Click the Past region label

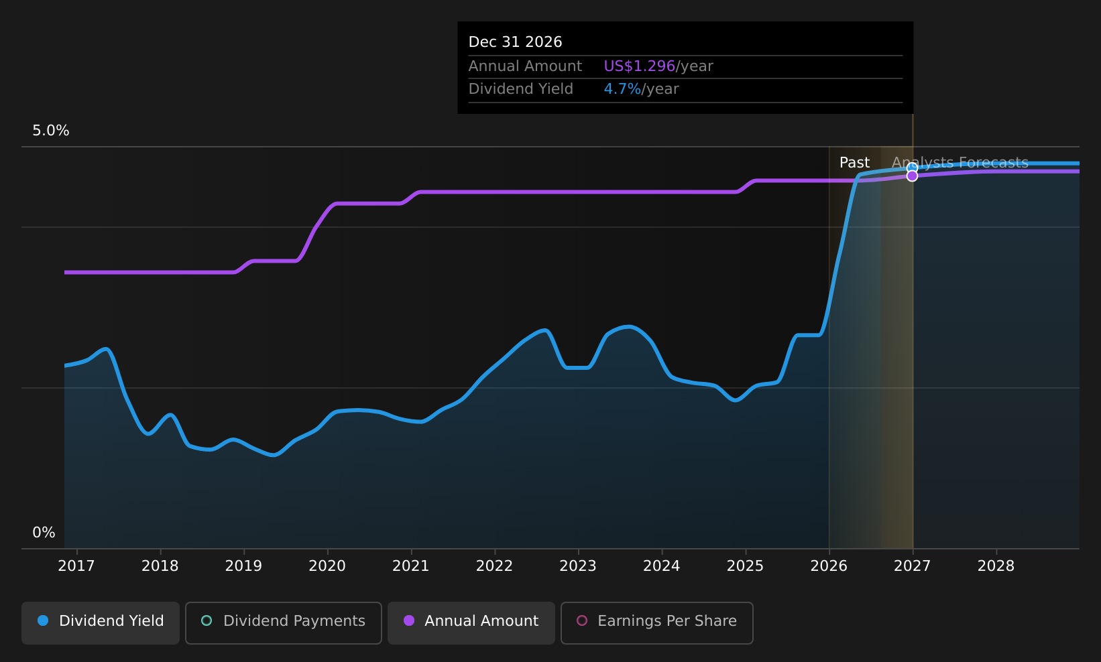pos(854,163)
